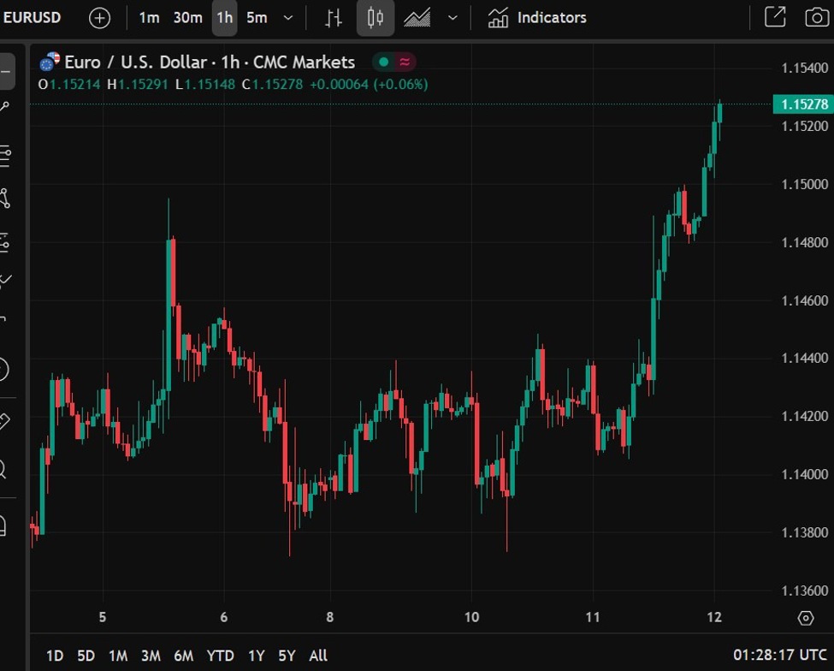Expand the timeframe interval dropdown arrow
This screenshot has height=671, width=834.
tap(288, 18)
